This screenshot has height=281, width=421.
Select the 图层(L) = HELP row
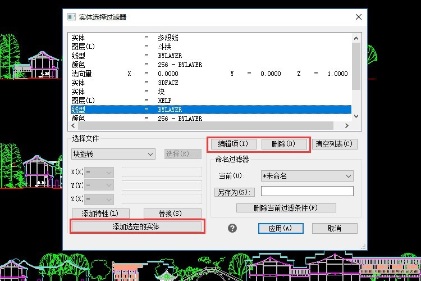pyautogui.click(x=210, y=101)
